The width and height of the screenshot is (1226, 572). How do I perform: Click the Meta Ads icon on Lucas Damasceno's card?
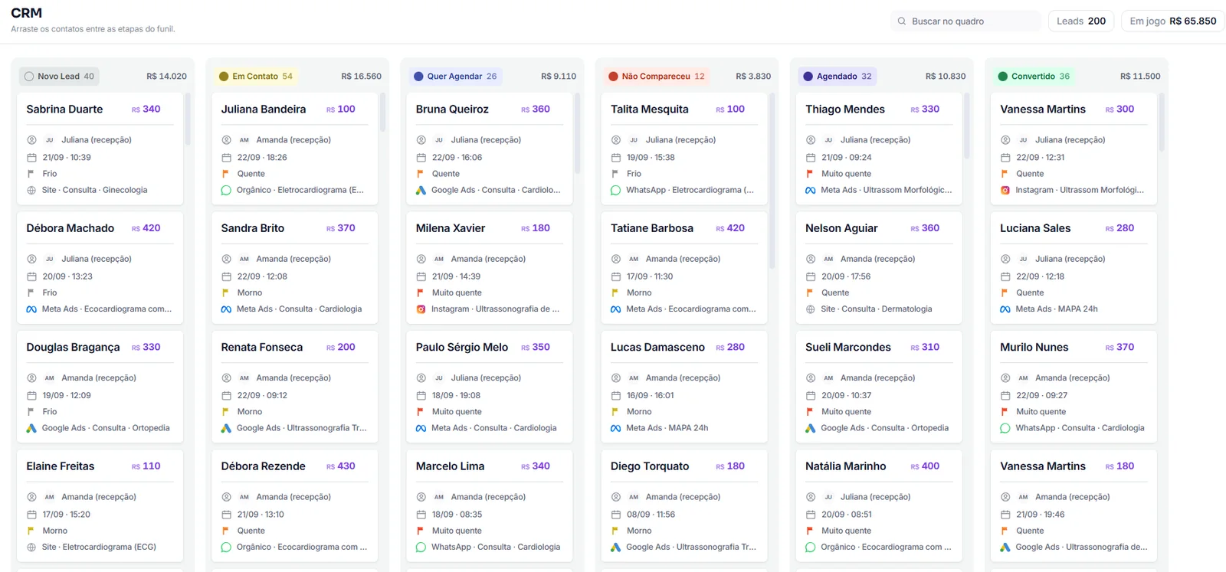[x=615, y=428]
